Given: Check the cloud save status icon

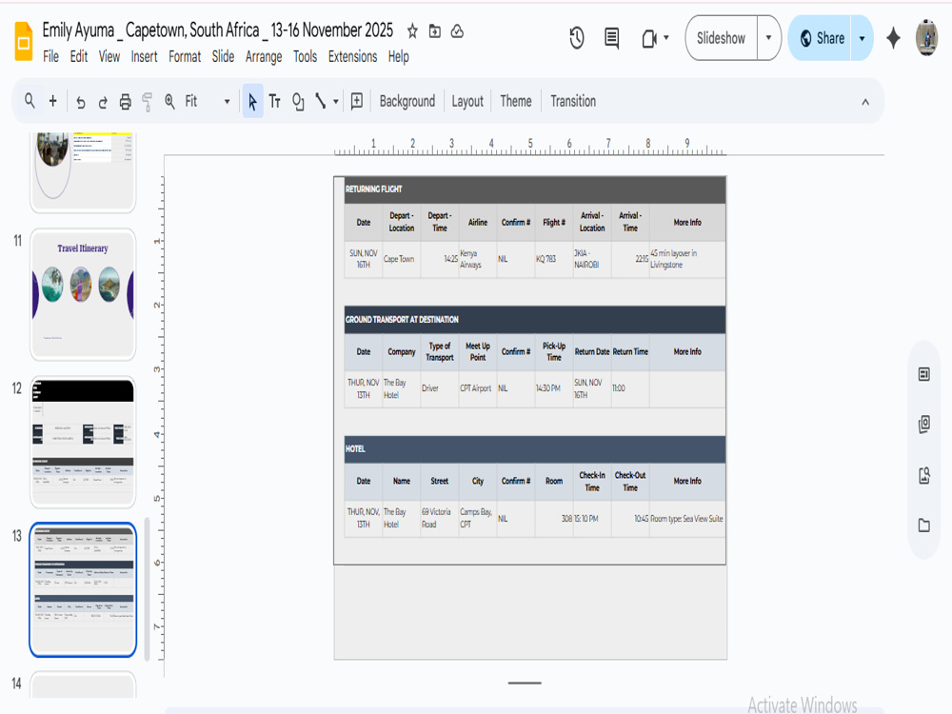Looking at the screenshot, I should pyautogui.click(x=457, y=31).
